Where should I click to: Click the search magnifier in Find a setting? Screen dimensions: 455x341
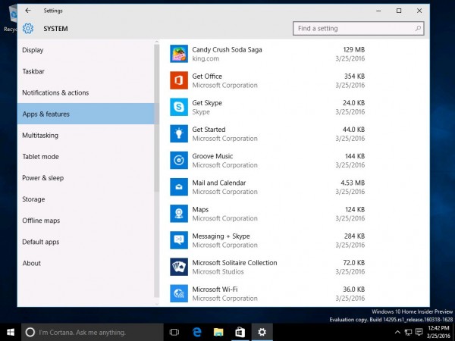click(x=418, y=29)
